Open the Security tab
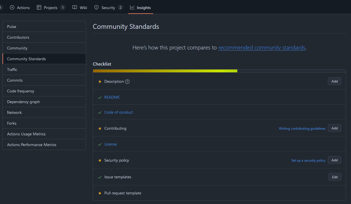This screenshot has width=351, height=204. coord(108,7)
